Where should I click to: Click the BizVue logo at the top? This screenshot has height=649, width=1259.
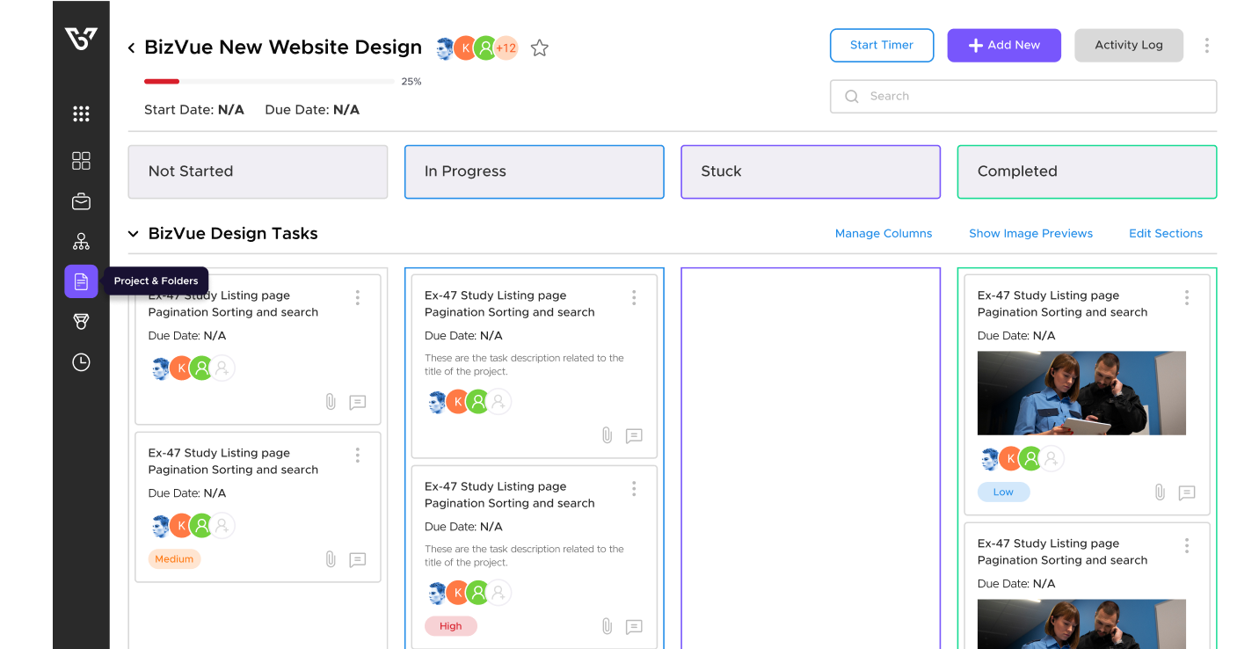tap(81, 39)
